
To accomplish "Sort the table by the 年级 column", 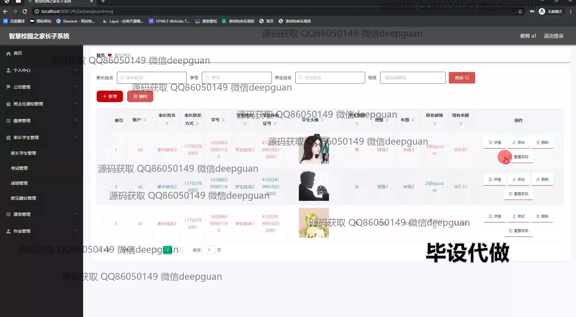I will (413, 120).
